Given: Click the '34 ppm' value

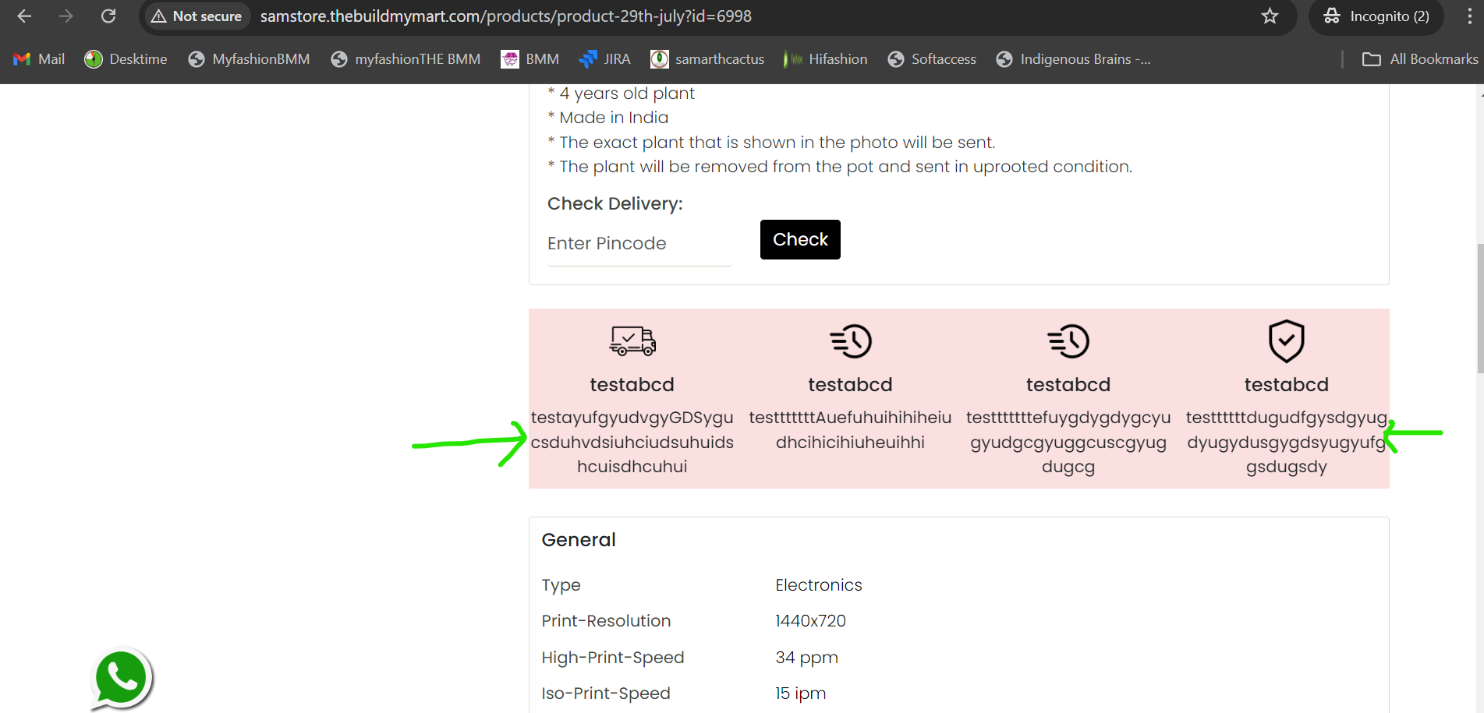Looking at the screenshot, I should pos(806,658).
